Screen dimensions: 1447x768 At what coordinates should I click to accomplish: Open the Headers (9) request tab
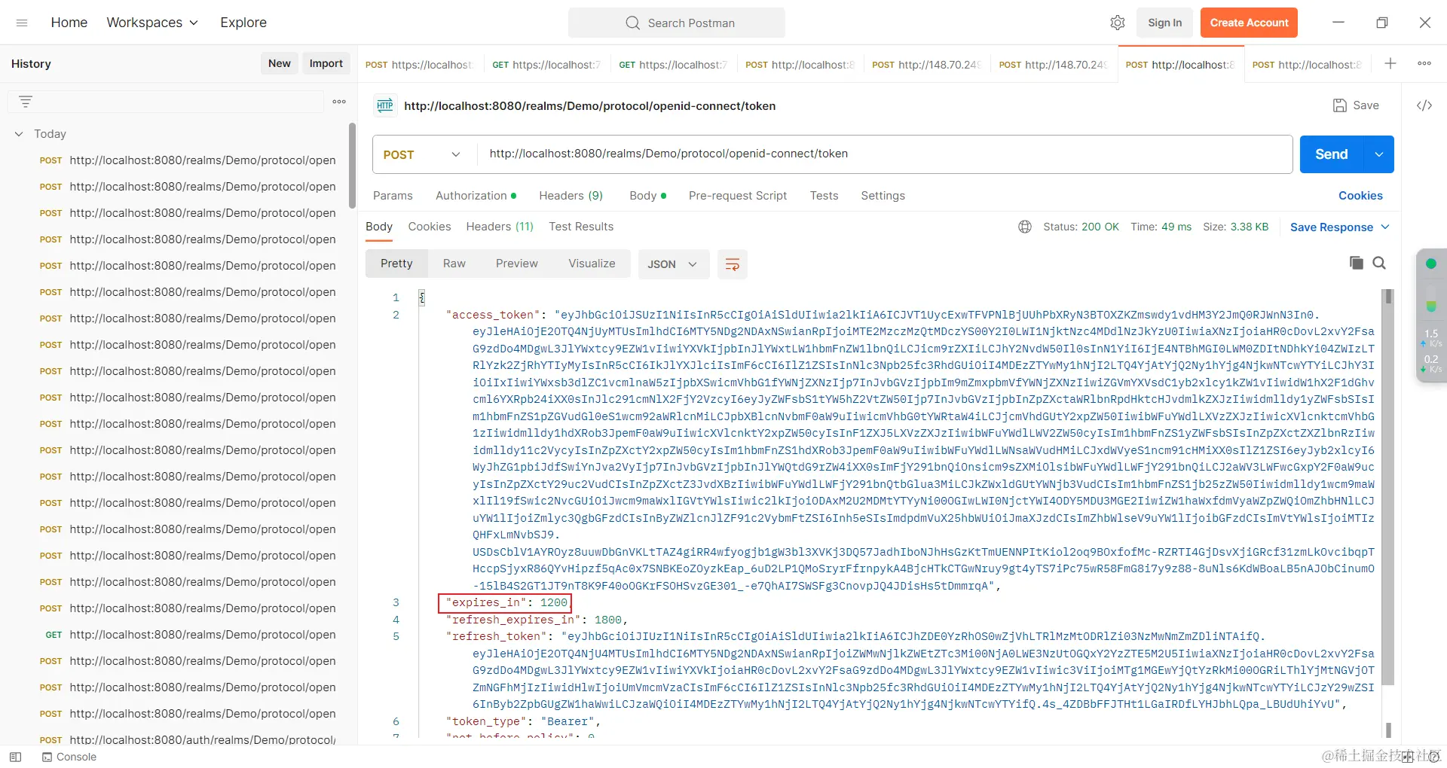571,196
